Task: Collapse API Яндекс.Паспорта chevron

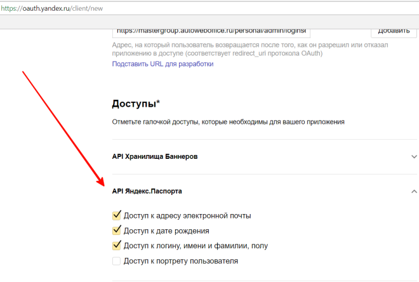Action: click(414, 191)
